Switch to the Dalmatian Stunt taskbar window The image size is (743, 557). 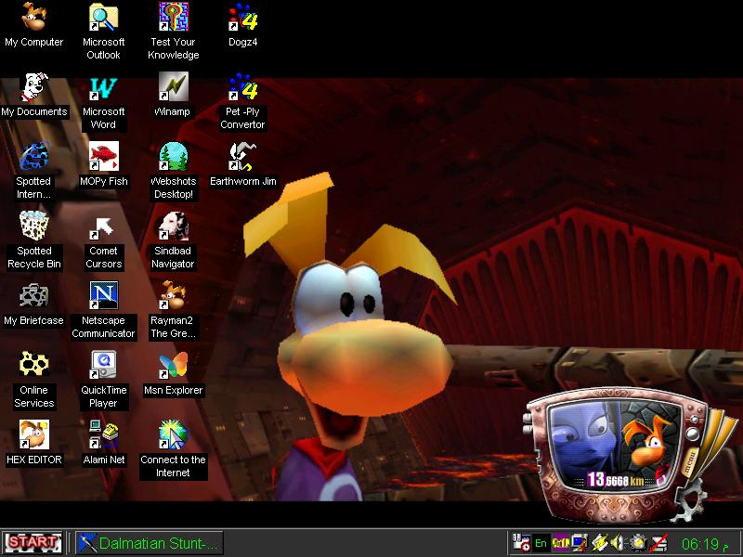(x=149, y=543)
